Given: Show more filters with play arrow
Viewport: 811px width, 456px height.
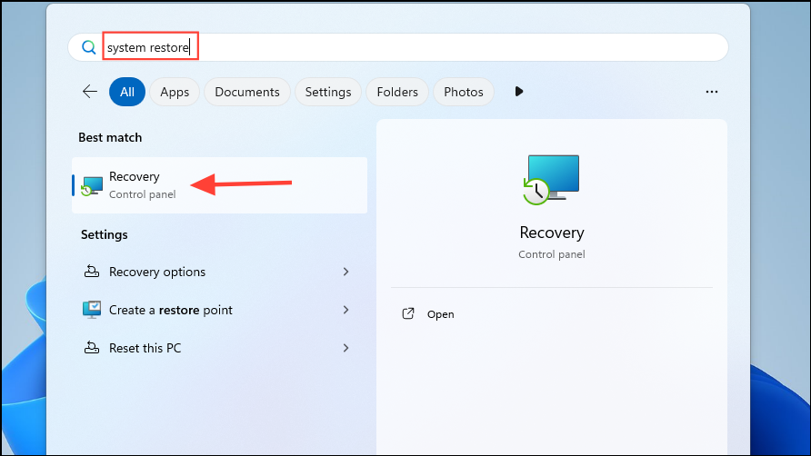Looking at the screenshot, I should point(519,92).
